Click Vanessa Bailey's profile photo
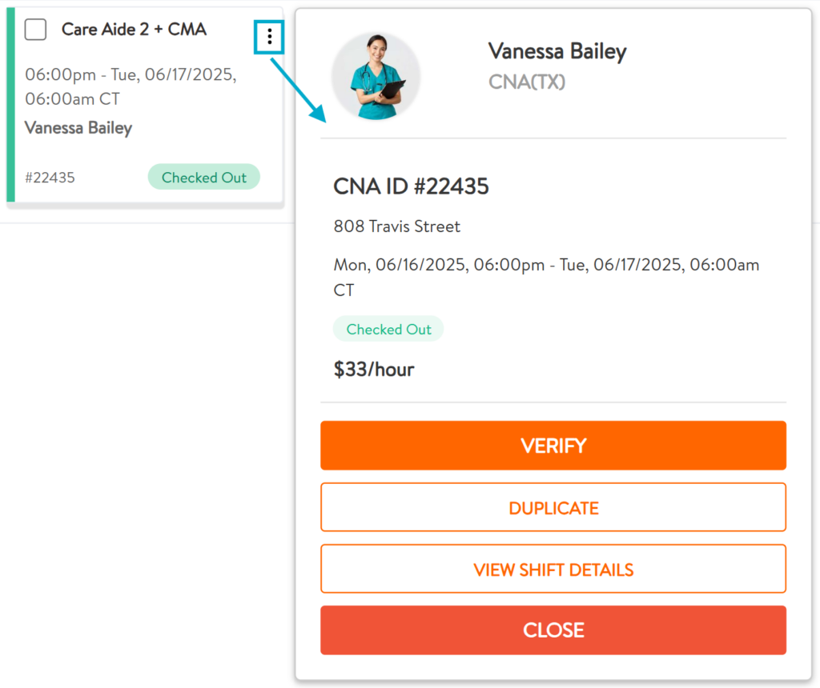 pos(376,76)
